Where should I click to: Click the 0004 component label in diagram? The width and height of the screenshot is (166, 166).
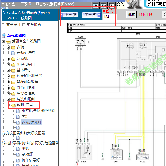tap(116, 162)
